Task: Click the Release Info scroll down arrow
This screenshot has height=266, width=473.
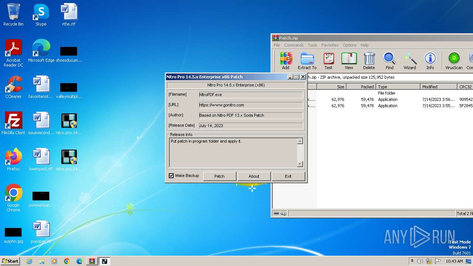Action: click(300, 164)
